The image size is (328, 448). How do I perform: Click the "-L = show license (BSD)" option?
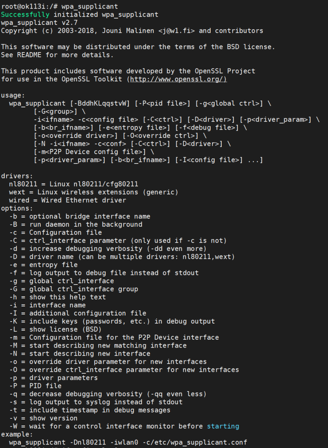click(x=55, y=329)
